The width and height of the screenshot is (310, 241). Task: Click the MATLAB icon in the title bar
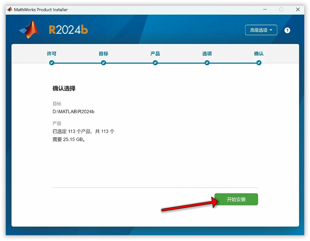[x=10, y=9]
